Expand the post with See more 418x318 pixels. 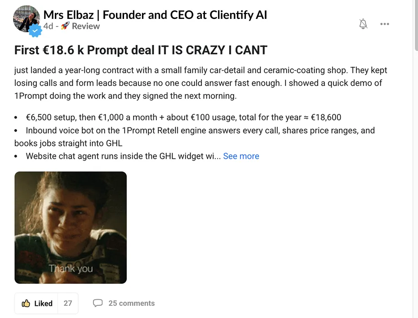coord(241,156)
